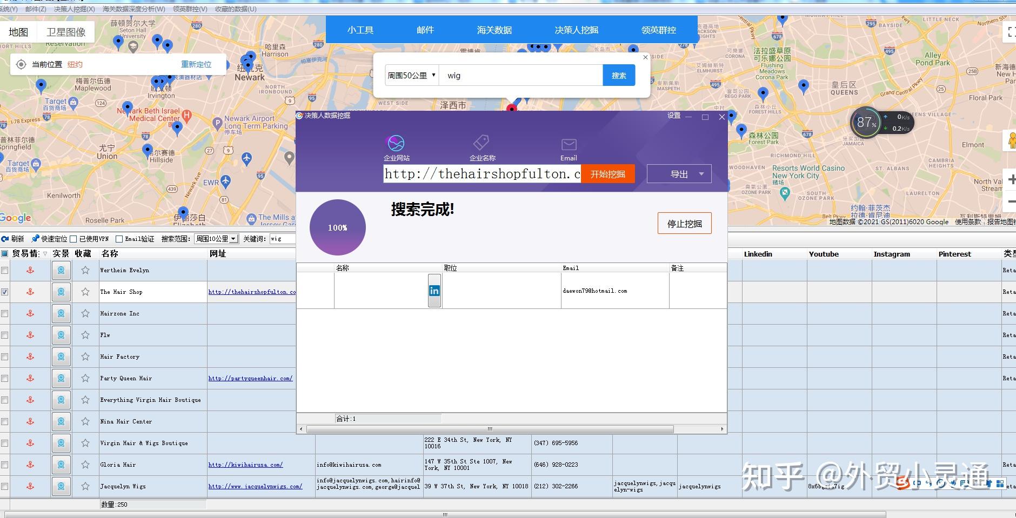
Task: Click the 关键词 wig input field
Action: [x=282, y=239]
